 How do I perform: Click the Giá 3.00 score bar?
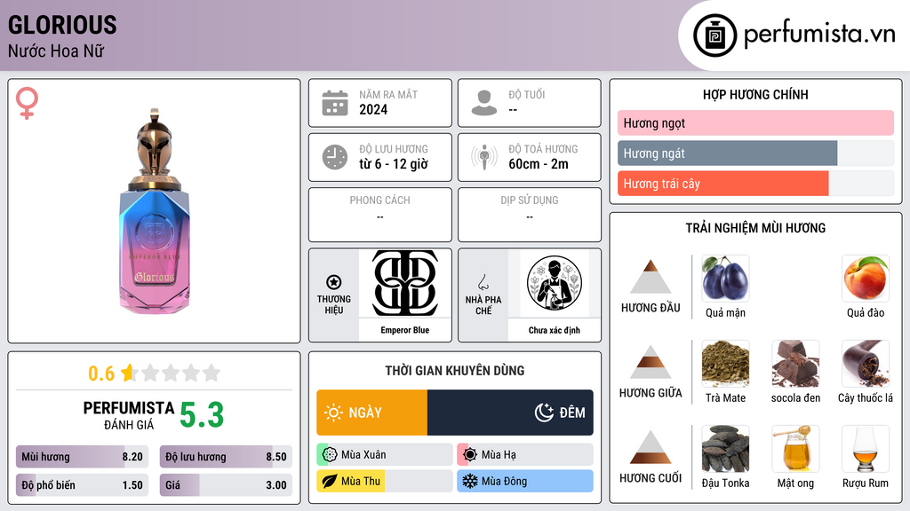[x=227, y=485]
